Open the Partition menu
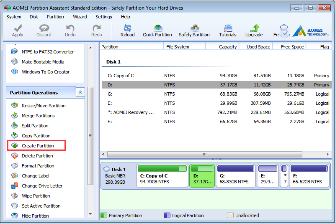Screen dimensions: 335x223 pos(55,17)
